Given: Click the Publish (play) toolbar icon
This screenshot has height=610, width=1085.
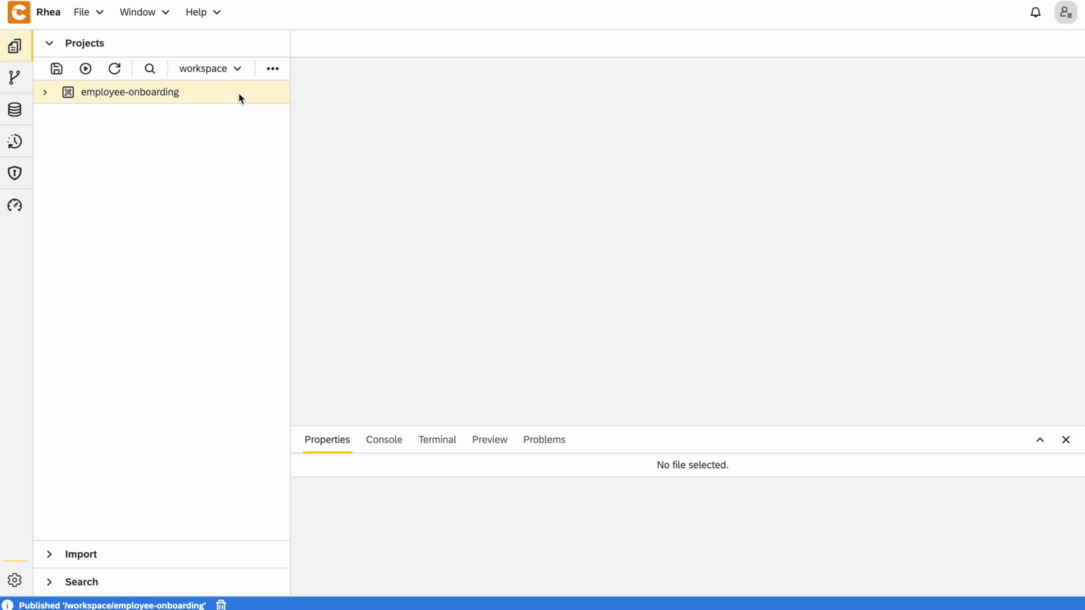Looking at the screenshot, I should coord(85,69).
